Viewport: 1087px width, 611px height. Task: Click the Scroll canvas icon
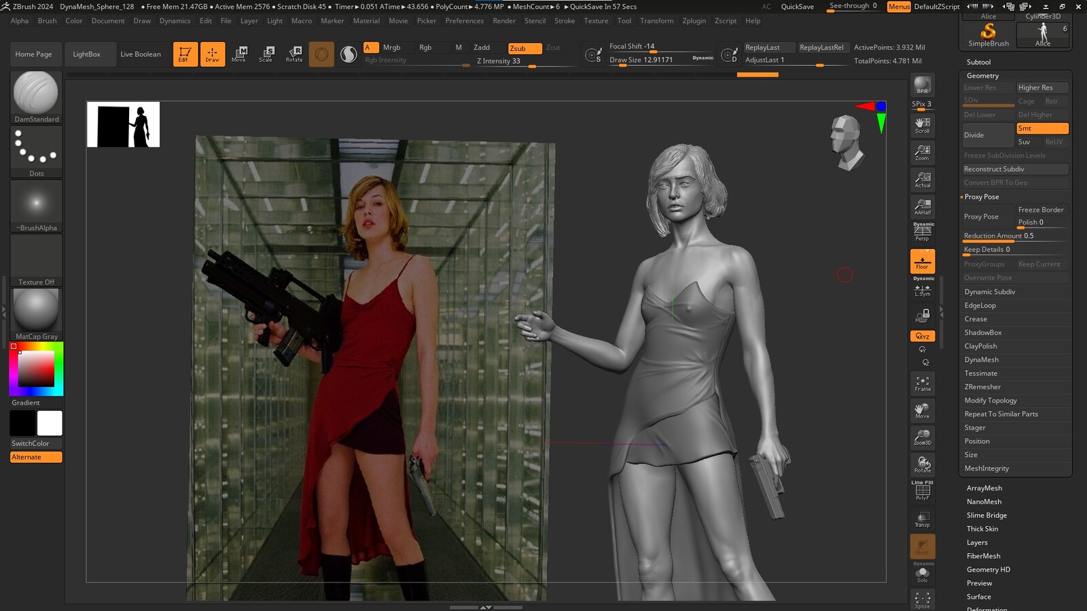pyautogui.click(x=923, y=126)
